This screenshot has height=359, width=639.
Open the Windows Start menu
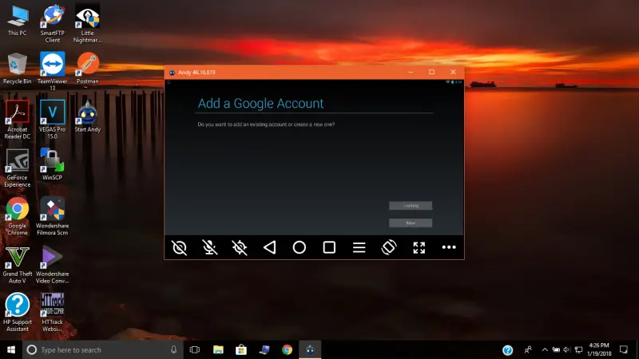[x=11, y=349]
